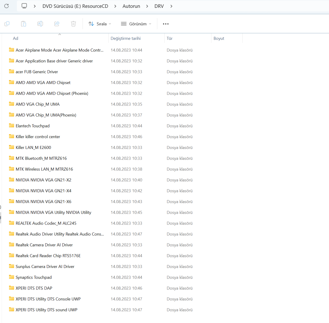Image resolution: width=329 pixels, height=323 pixels.
Task: Expand chevron after DRV breadcrumb
Action: (x=172, y=6)
